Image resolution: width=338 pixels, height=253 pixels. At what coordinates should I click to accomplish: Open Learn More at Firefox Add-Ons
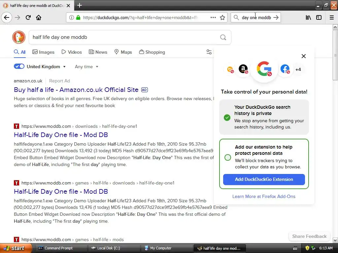point(264,196)
